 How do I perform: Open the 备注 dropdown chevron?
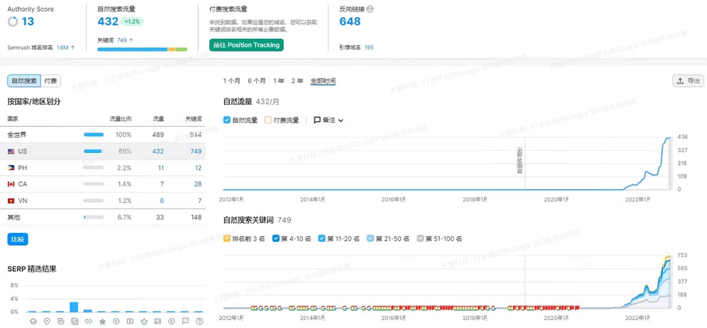click(341, 120)
